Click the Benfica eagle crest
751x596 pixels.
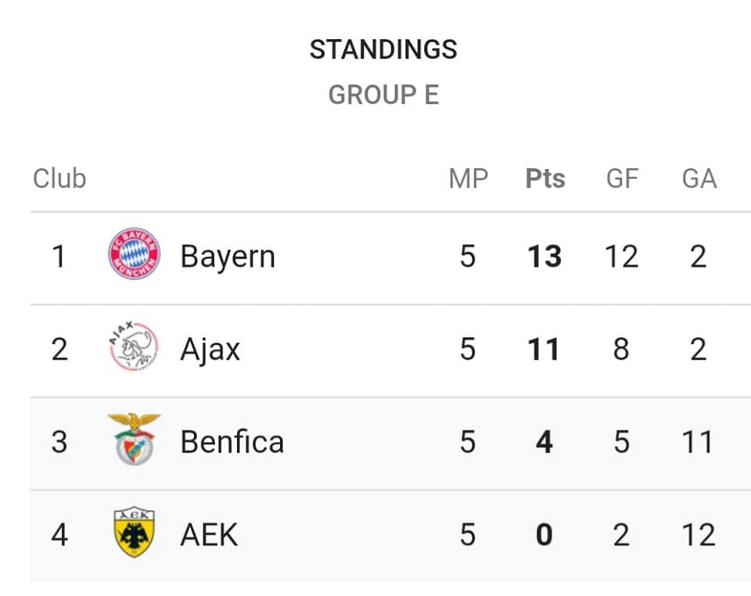click(x=134, y=439)
